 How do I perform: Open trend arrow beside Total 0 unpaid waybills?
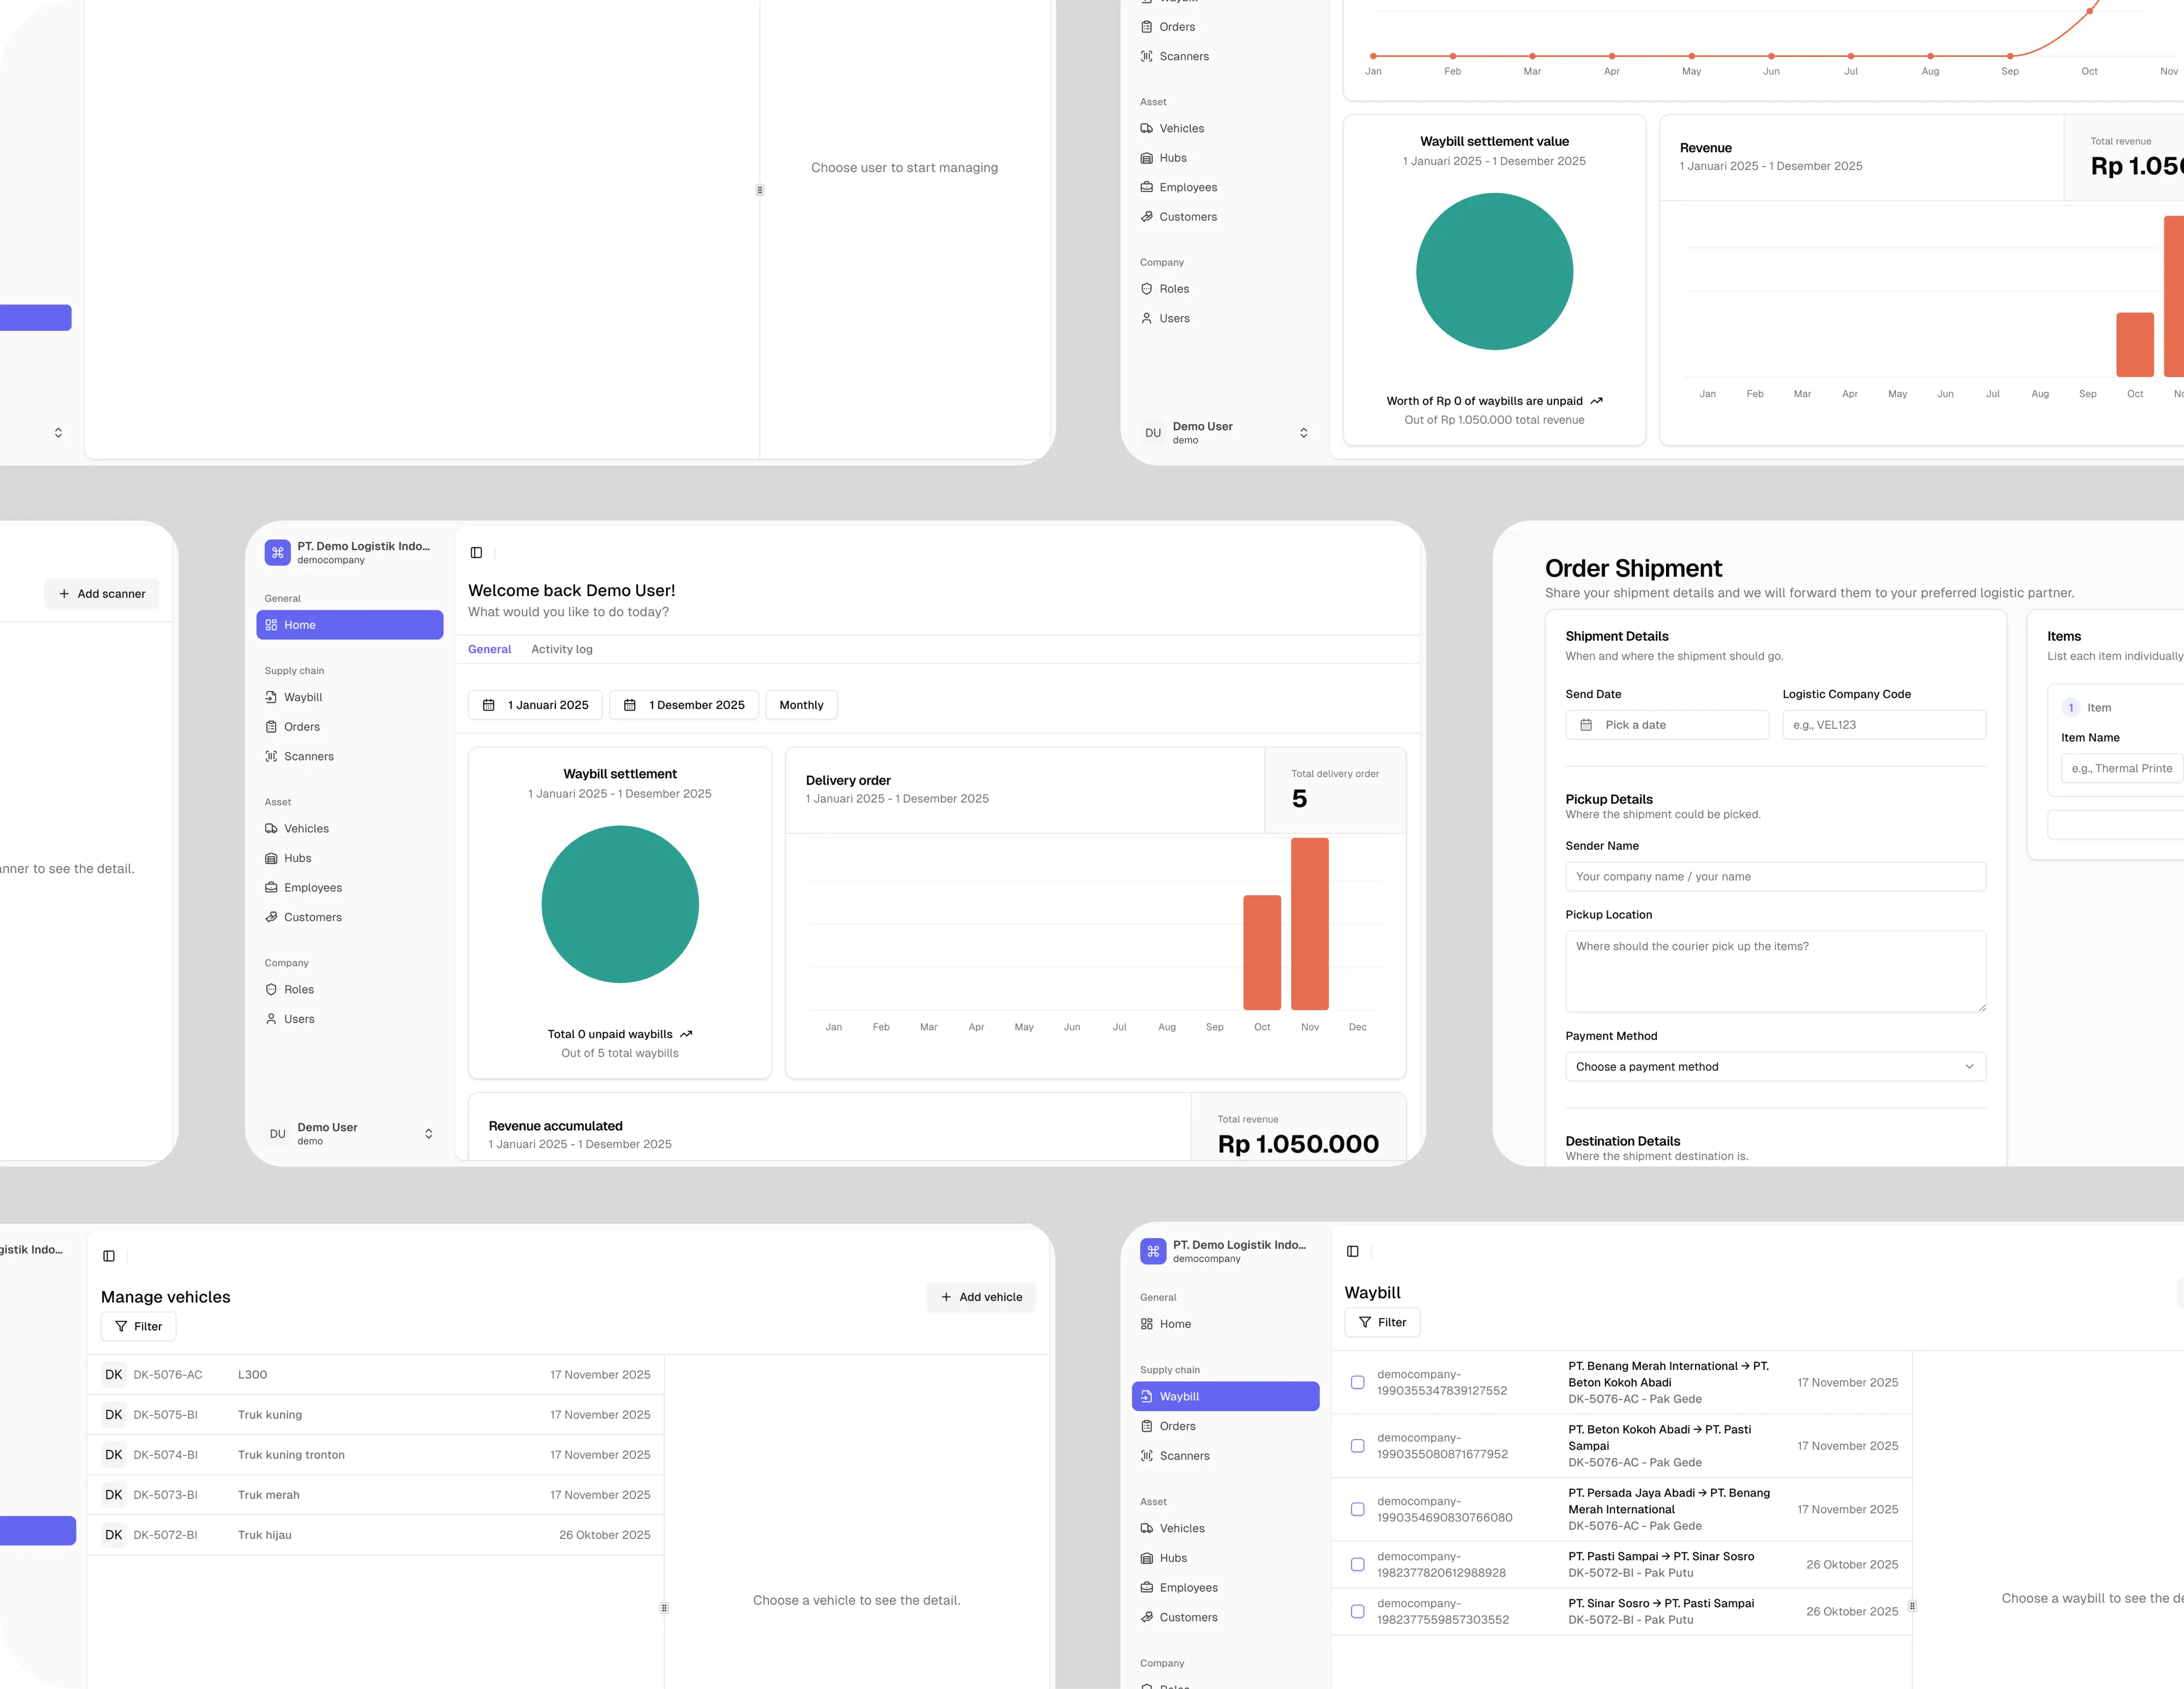(686, 1034)
